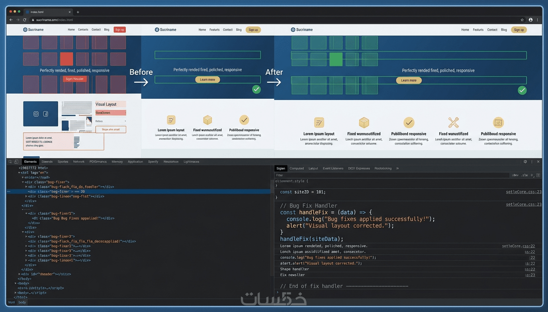Click the wrench tools icon in right page
This screenshot has width=548, height=312.
[x=454, y=122]
